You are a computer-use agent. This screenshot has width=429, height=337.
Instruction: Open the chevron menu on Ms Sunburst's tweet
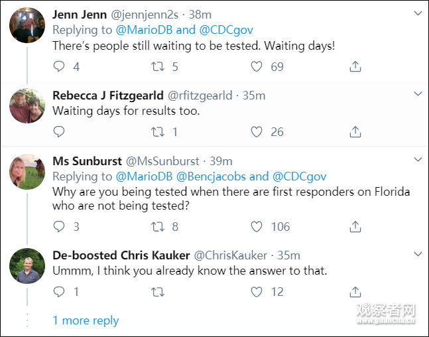[x=418, y=161]
